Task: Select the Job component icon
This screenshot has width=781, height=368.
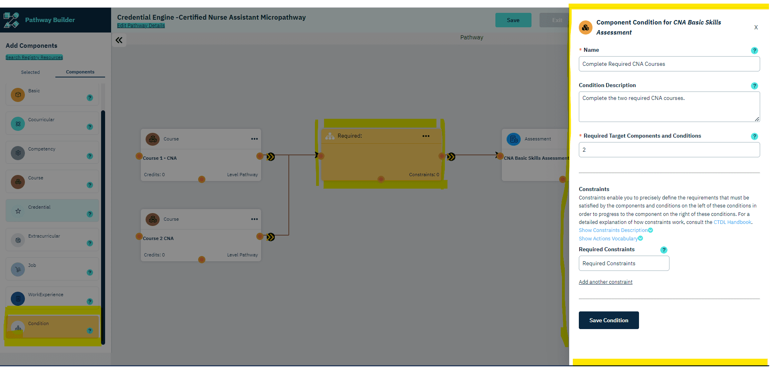Action: coord(18,269)
